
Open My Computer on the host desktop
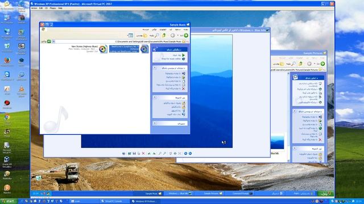(x=7, y=19)
